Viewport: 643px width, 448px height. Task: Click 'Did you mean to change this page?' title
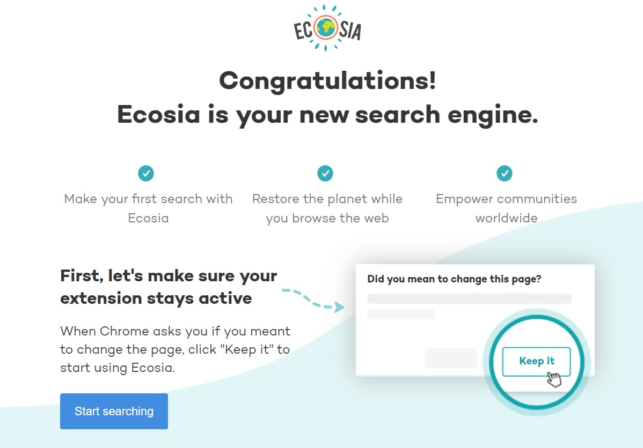454,279
